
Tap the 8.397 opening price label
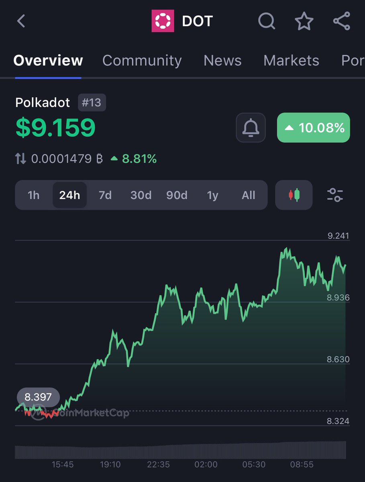click(38, 397)
